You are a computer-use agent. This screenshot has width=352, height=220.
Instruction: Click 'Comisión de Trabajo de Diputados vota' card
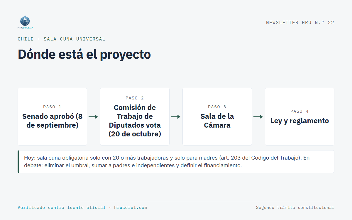pos(135,116)
